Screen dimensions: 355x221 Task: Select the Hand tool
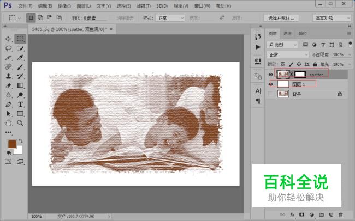[8, 123]
